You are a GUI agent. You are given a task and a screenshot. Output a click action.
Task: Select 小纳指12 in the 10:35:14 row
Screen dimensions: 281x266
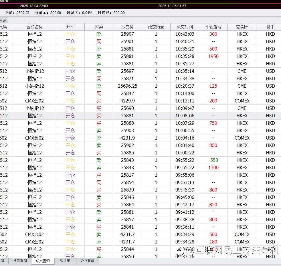[x=34, y=71]
